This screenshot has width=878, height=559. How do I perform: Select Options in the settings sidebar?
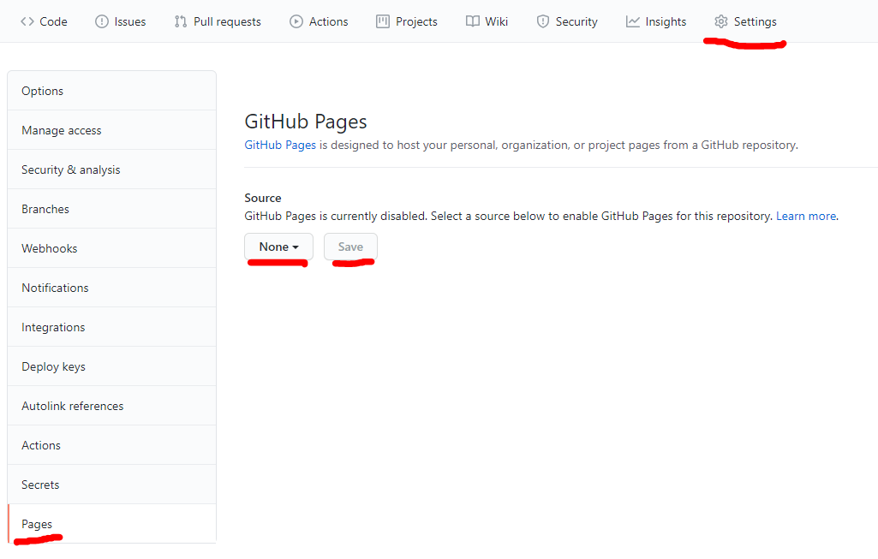click(43, 91)
